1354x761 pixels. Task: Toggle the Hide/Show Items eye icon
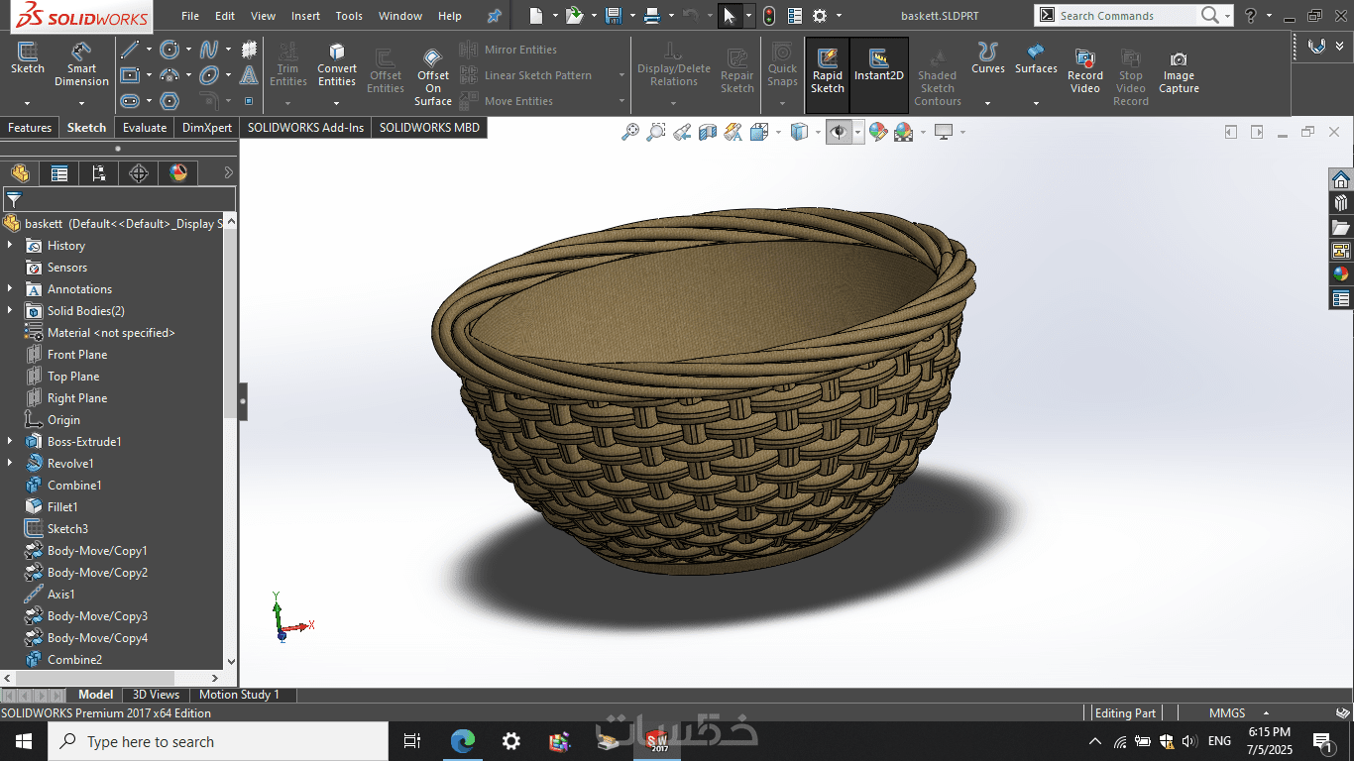click(x=839, y=132)
